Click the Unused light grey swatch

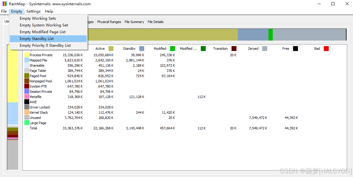[x=26, y=118]
